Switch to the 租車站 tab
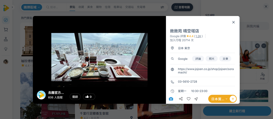The width and height of the screenshot is (273, 119). 118,7
